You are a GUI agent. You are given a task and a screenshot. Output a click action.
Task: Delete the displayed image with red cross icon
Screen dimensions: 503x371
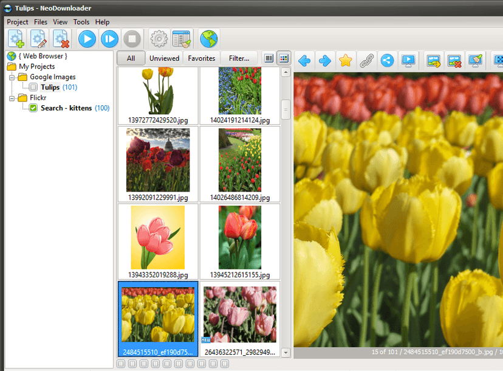[454, 60]
